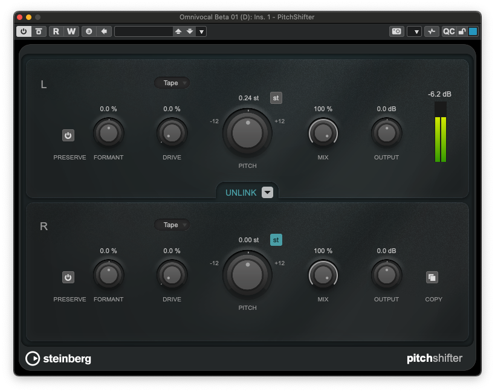Expand the Unlink dropdown arrow
495x392 pixels.
[x=267, y=193]
